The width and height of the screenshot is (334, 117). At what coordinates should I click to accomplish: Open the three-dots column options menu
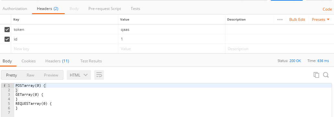click(280, 20)
